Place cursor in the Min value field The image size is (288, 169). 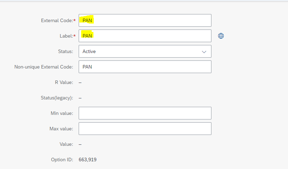pyautogui.click(x=145, y=113)
